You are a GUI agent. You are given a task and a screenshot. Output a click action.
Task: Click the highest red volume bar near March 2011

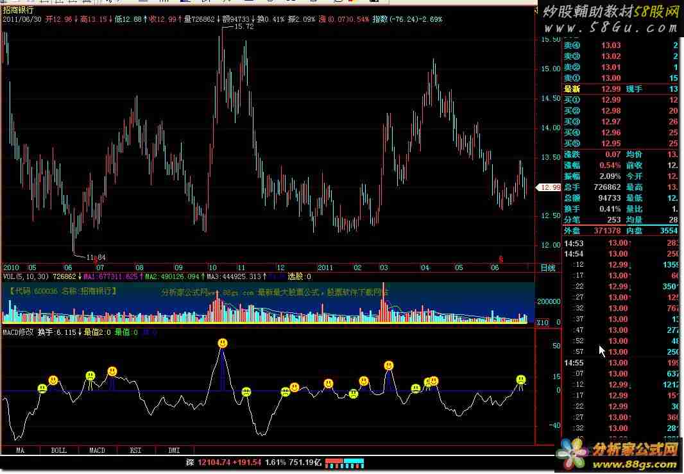tap(384, 301)
